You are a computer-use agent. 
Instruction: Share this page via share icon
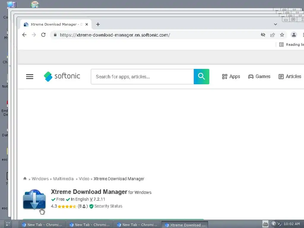tap(273, 35)
